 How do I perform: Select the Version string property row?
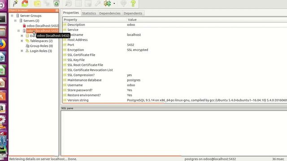pos(175,100)
